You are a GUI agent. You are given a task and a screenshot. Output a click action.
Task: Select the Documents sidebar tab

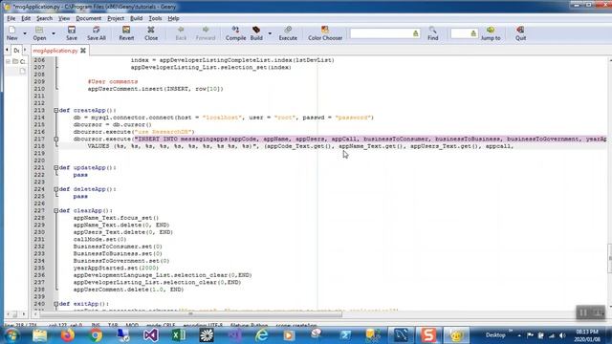tap(16, 51)
